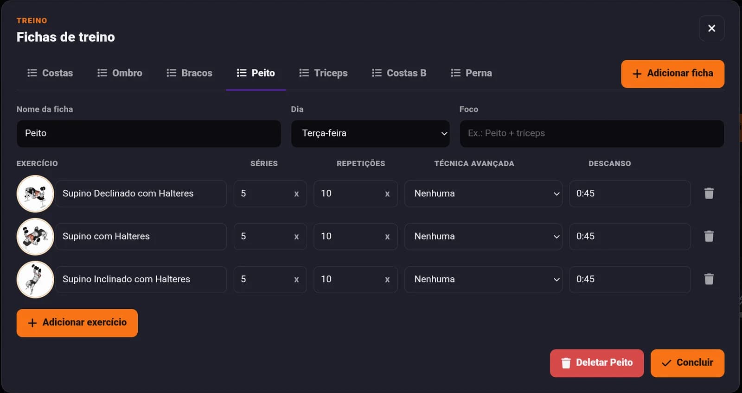Select the Perna tab

pyautogui.click(x=471, y=73)
